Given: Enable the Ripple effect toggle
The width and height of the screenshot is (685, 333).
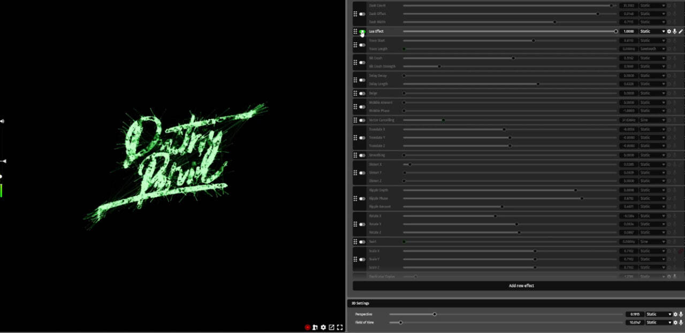Looking at the screenshot, I should click(x=362, y=198).
